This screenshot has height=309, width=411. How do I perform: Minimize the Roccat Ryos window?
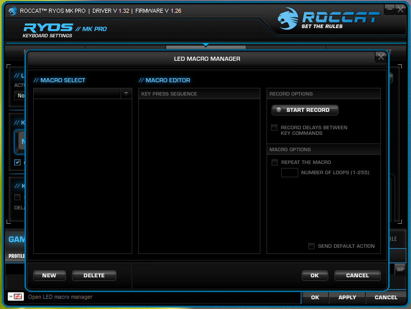[x=390, y=10]
